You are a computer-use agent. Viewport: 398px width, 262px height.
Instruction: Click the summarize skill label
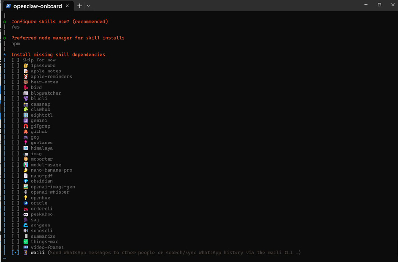click(x=43, y=236)
